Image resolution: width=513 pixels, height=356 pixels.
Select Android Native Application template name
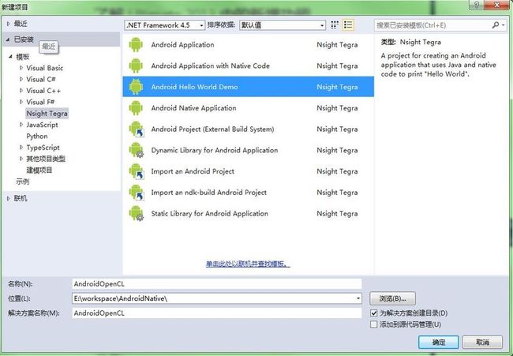193,108
